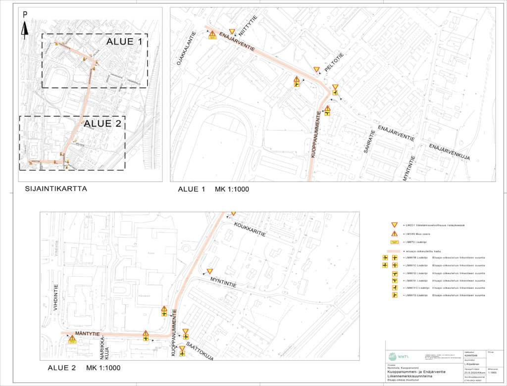The width and height of the screenshot is (507, 386).
Task: Click the yield sign at Peltotie junction
Action: 317,70
